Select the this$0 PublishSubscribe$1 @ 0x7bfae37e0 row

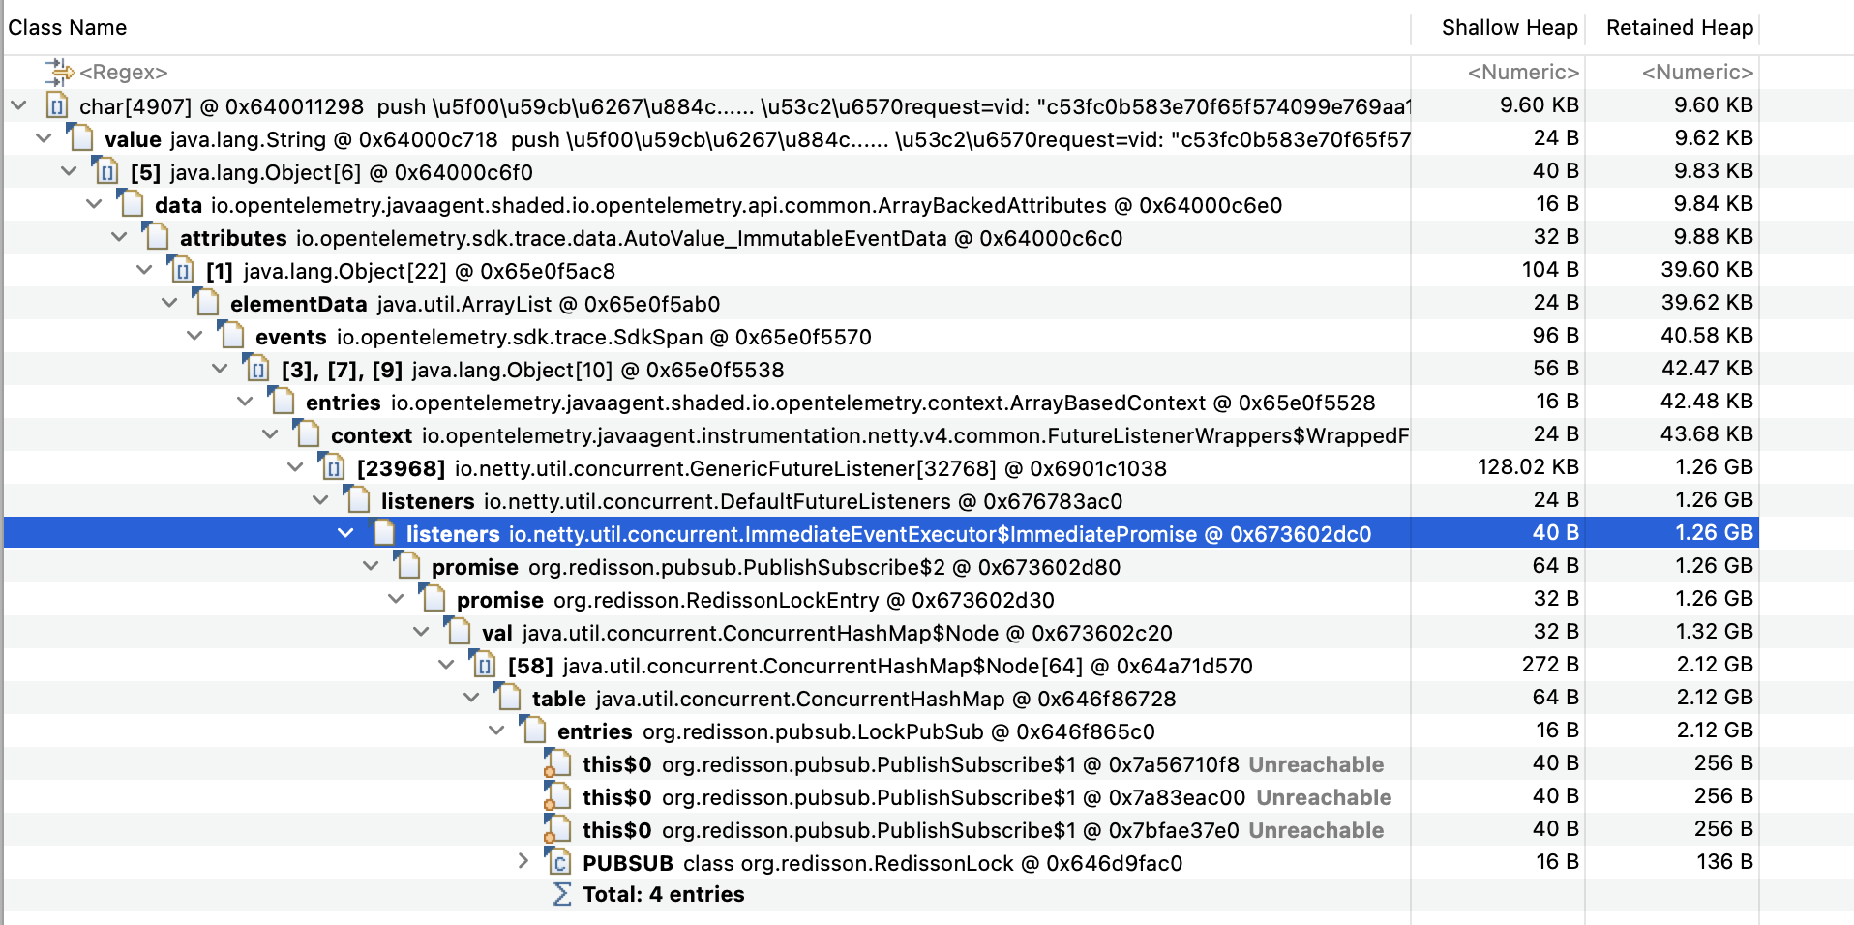point(882,830)
